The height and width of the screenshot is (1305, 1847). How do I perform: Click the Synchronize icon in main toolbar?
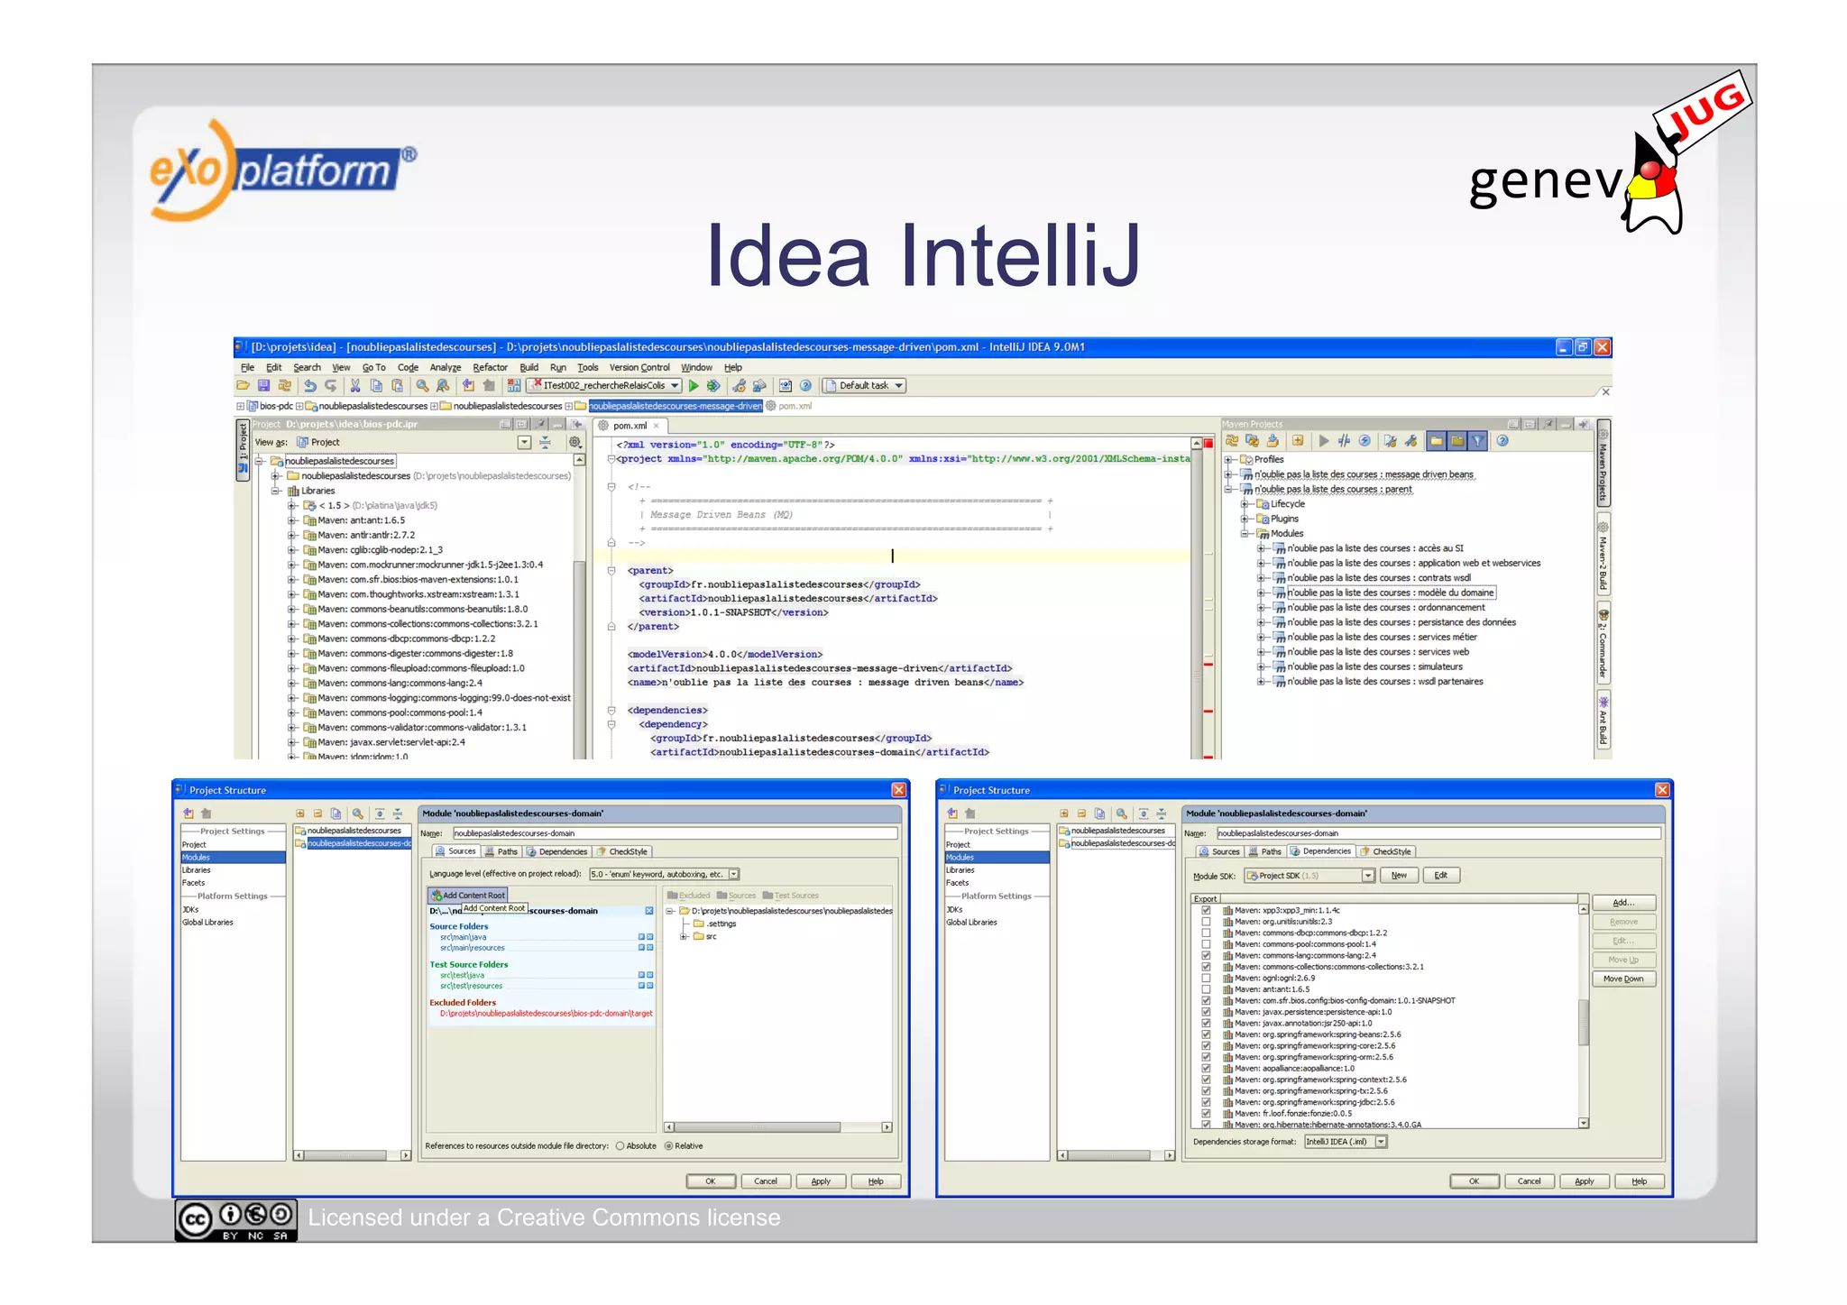coord(285,386)
